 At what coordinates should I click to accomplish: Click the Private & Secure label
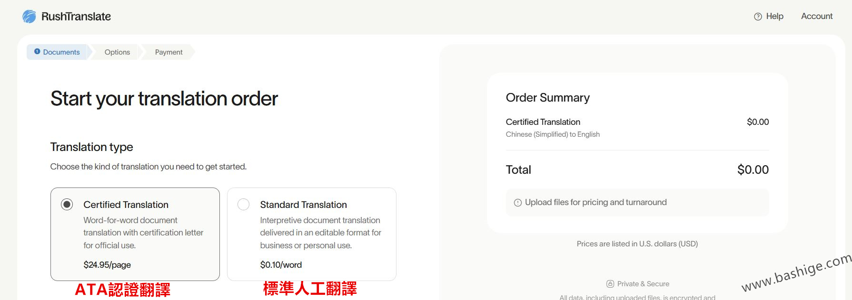pos(643,284)
